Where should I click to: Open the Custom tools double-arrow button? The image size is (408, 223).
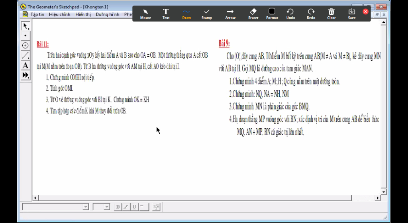[x=25, y=75]
